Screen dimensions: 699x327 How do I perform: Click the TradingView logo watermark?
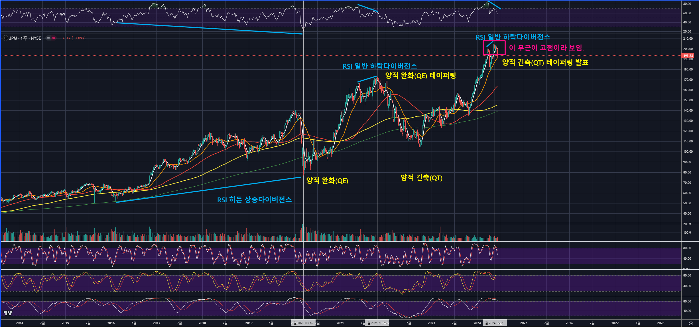click(8, 313)
